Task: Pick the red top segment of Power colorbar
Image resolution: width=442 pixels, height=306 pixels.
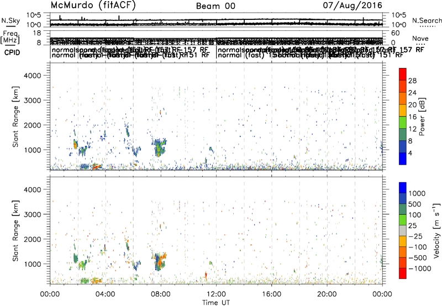Action: pyautogui.click(x=403, y=75)
